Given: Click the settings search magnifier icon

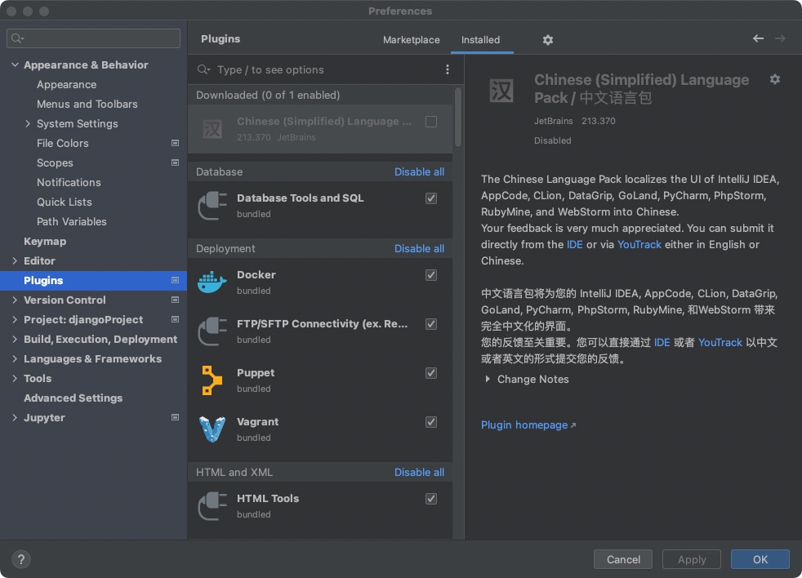Looking at the screenshot, I should point(17,38).
